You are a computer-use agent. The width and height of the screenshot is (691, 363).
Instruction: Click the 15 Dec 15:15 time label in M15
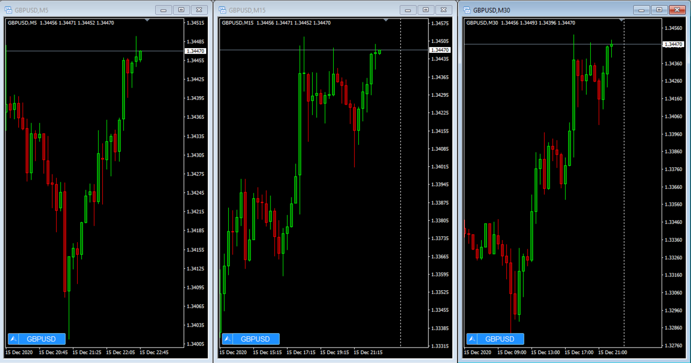point(267,353)
